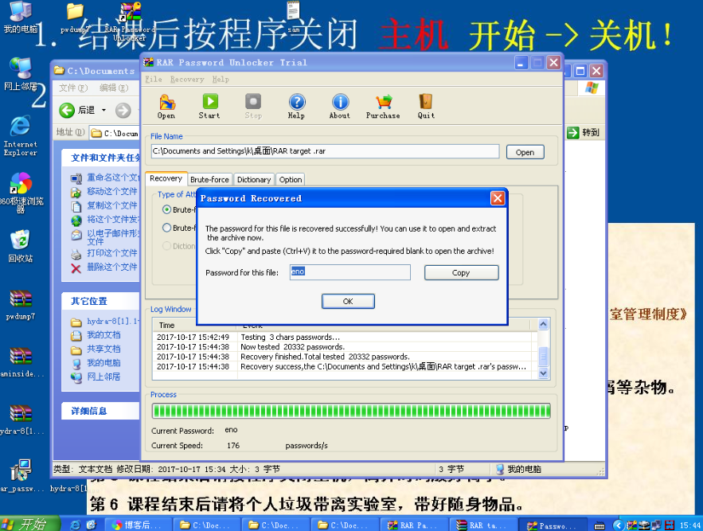This screenshot has width=703, height=531.
Task: Click the green recovery progress bar
Action: click(351, 411)
